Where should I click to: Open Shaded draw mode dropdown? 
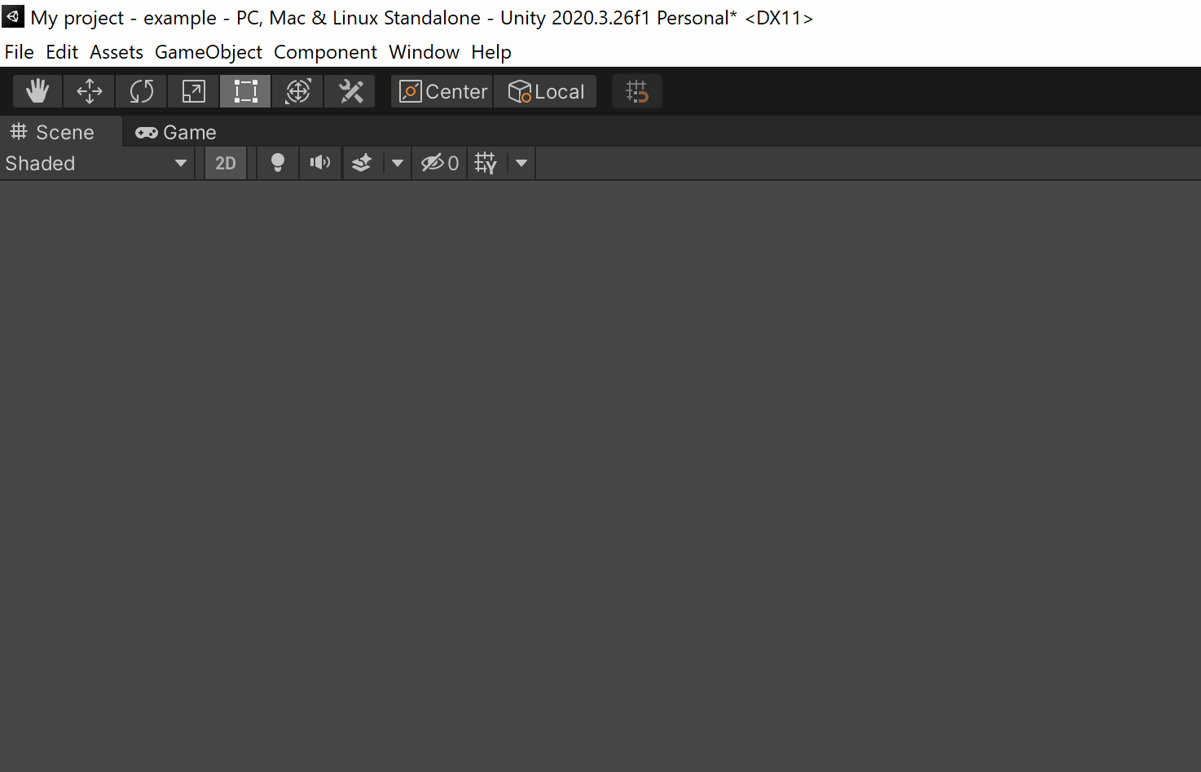(x=97, y=163)
